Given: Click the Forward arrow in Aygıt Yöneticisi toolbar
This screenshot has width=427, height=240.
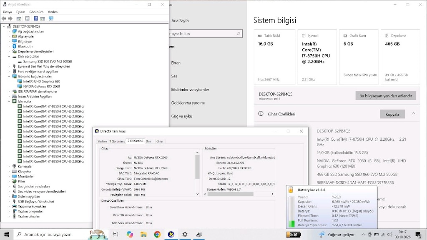Looking at the screenshot, I should pyautogui.click(x=10, y=18).
